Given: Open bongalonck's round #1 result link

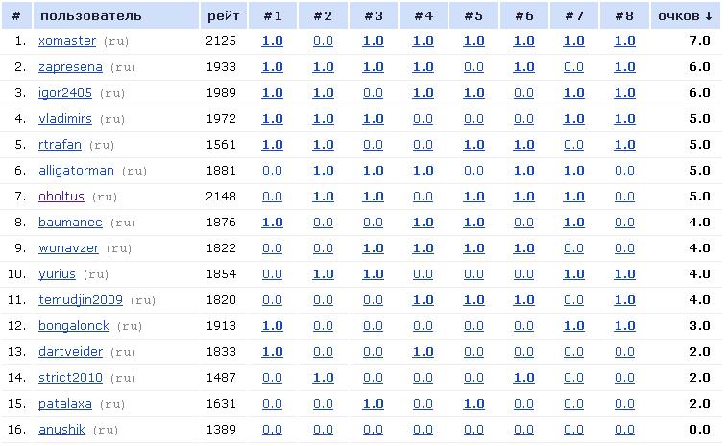Looking at the screenshot, I should point(272,326).
